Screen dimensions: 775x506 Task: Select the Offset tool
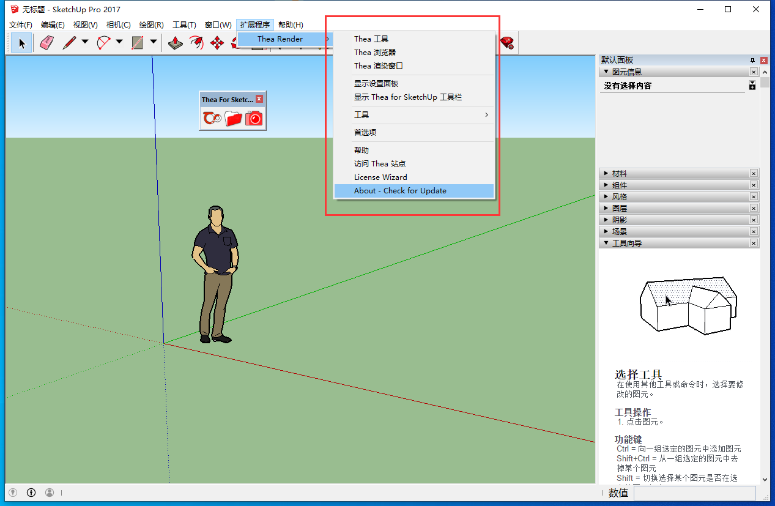pos(196,43)
